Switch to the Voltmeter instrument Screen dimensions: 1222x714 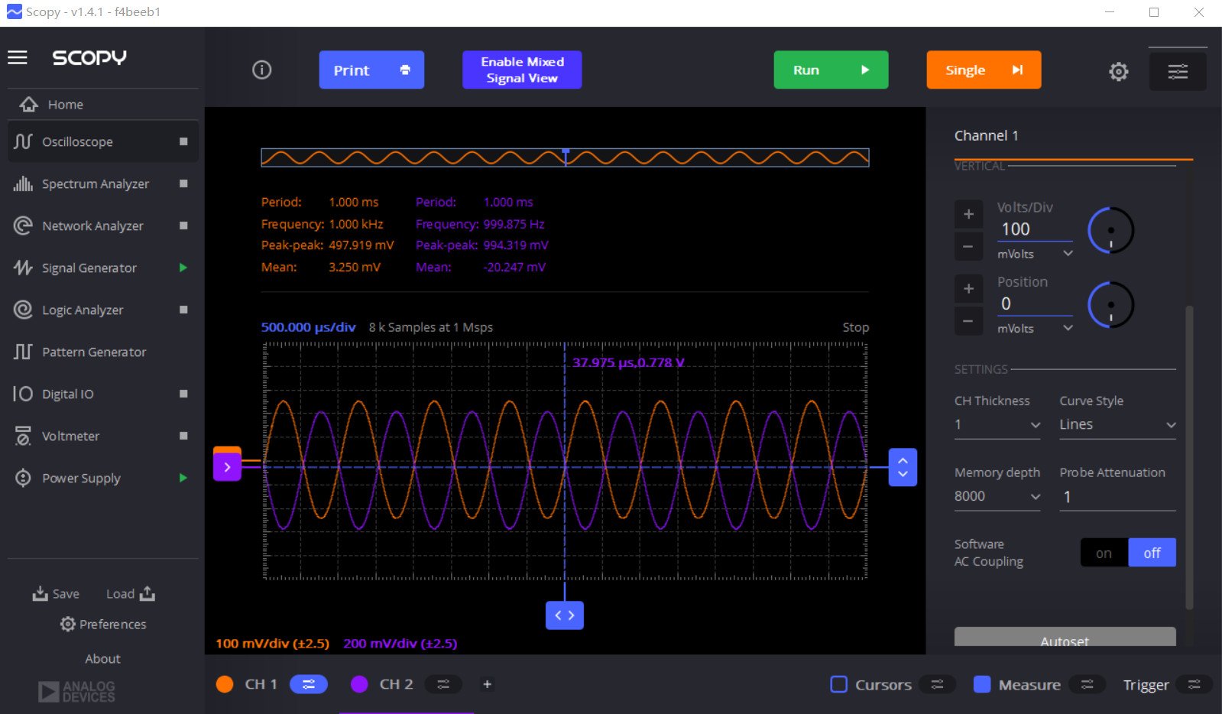[x=71, y=437]
